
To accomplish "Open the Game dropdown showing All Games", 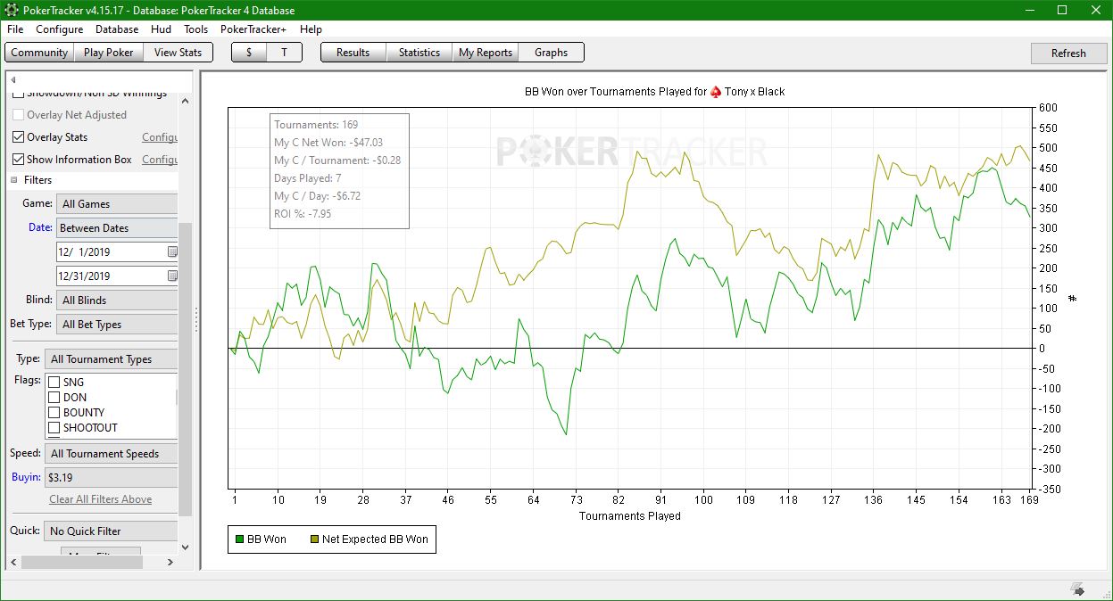I will (x=117, y=204).
